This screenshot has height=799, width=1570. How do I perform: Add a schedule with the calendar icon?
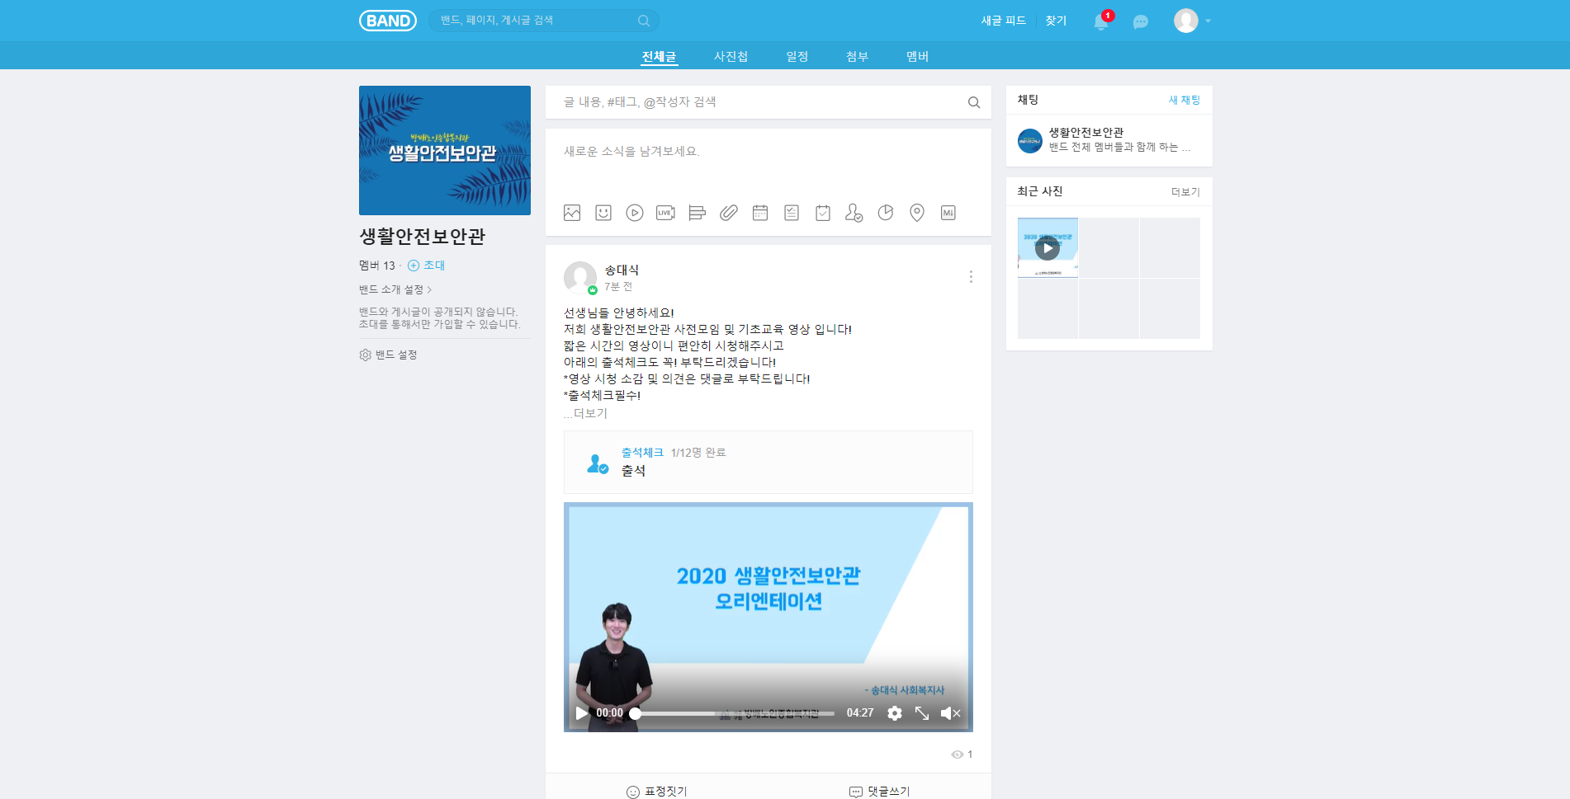(x=760, y=213)
